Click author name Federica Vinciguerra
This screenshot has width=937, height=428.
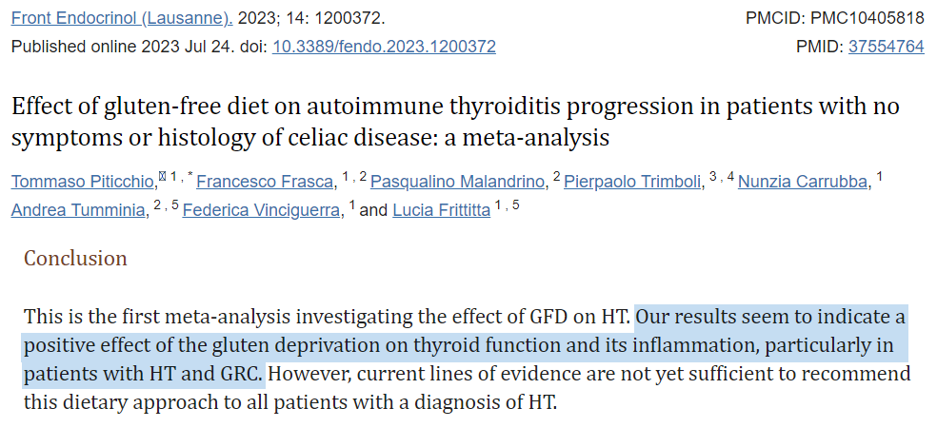[262, 210]
